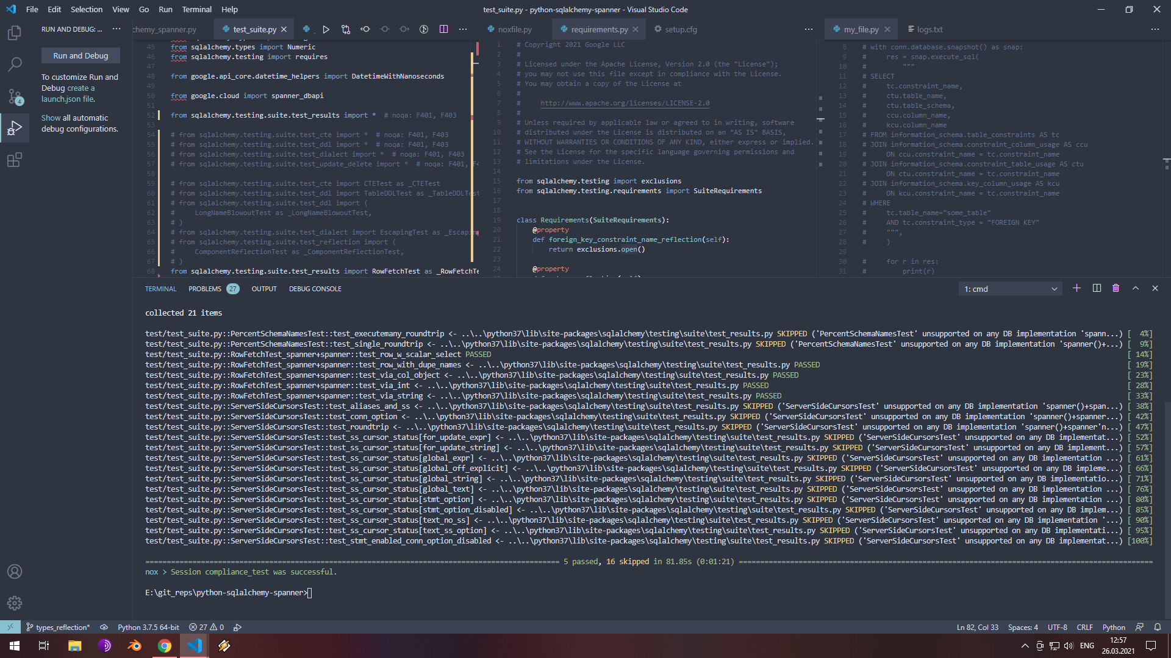This screenshot has width=1171, height=658.
Task: Create a new terminal with the plus icon
Action: click(x=1076, y=288)
